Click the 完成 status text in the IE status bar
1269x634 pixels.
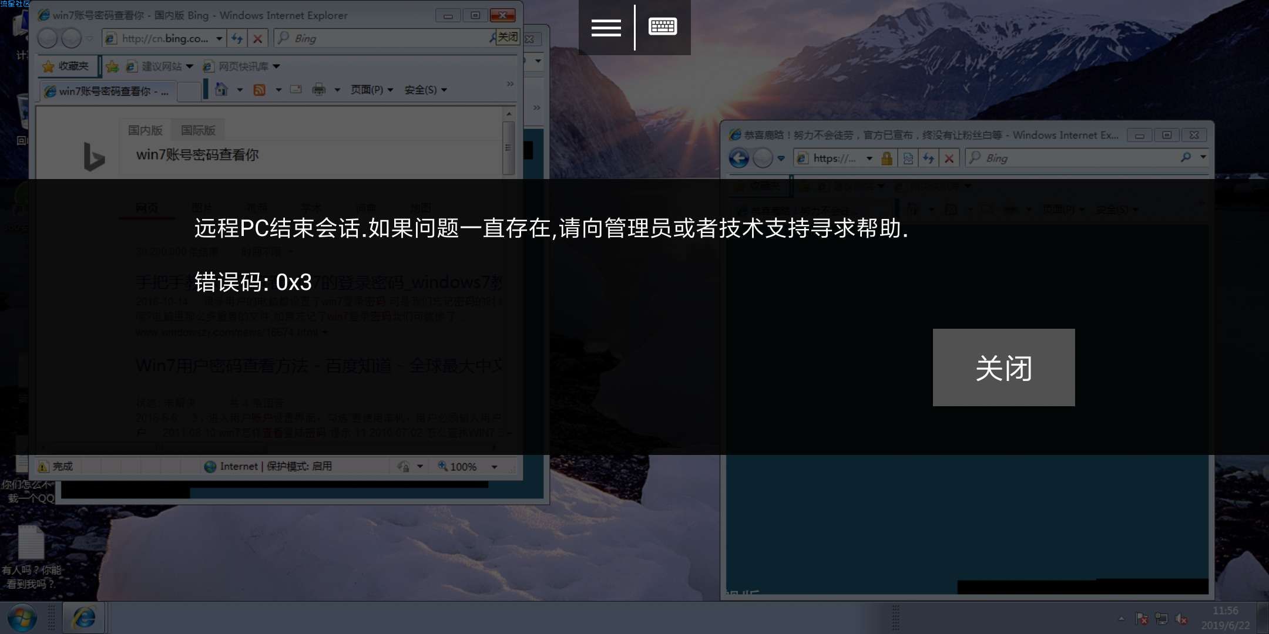pyautogui.click(x=62, y=466)
